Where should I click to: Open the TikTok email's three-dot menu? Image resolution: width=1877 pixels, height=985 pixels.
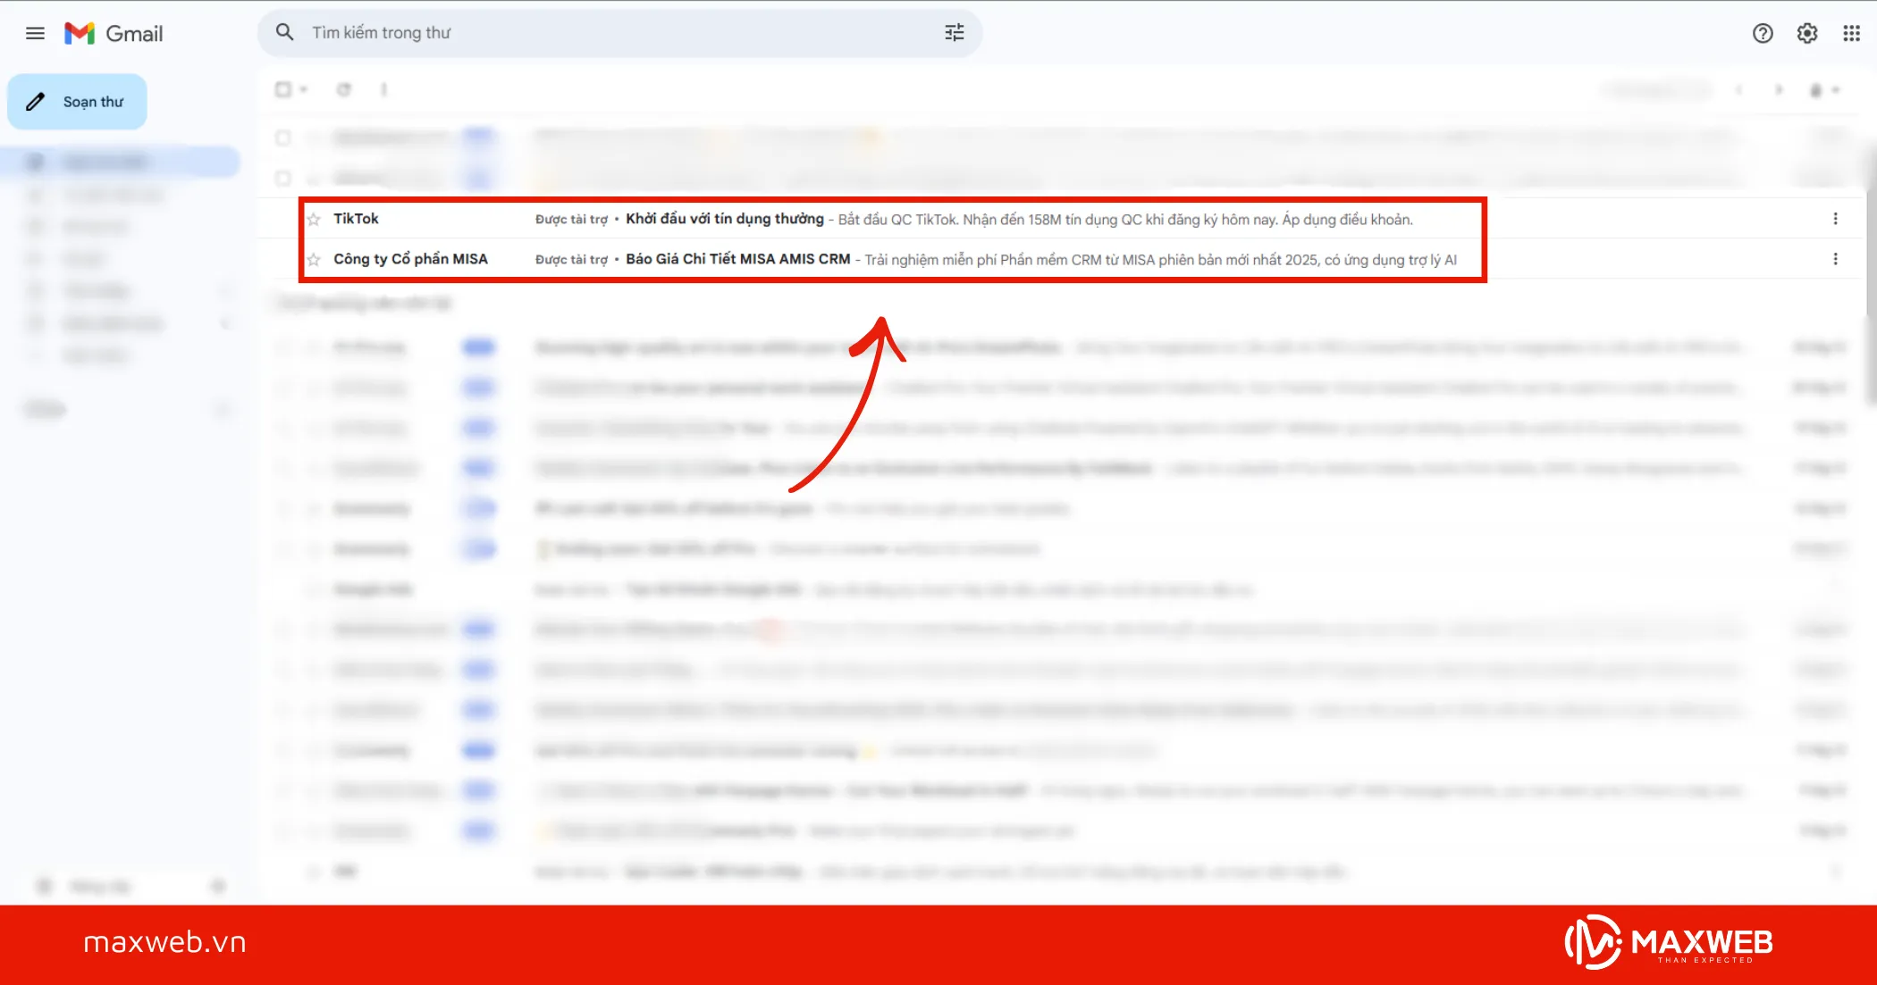[1837, 218]
